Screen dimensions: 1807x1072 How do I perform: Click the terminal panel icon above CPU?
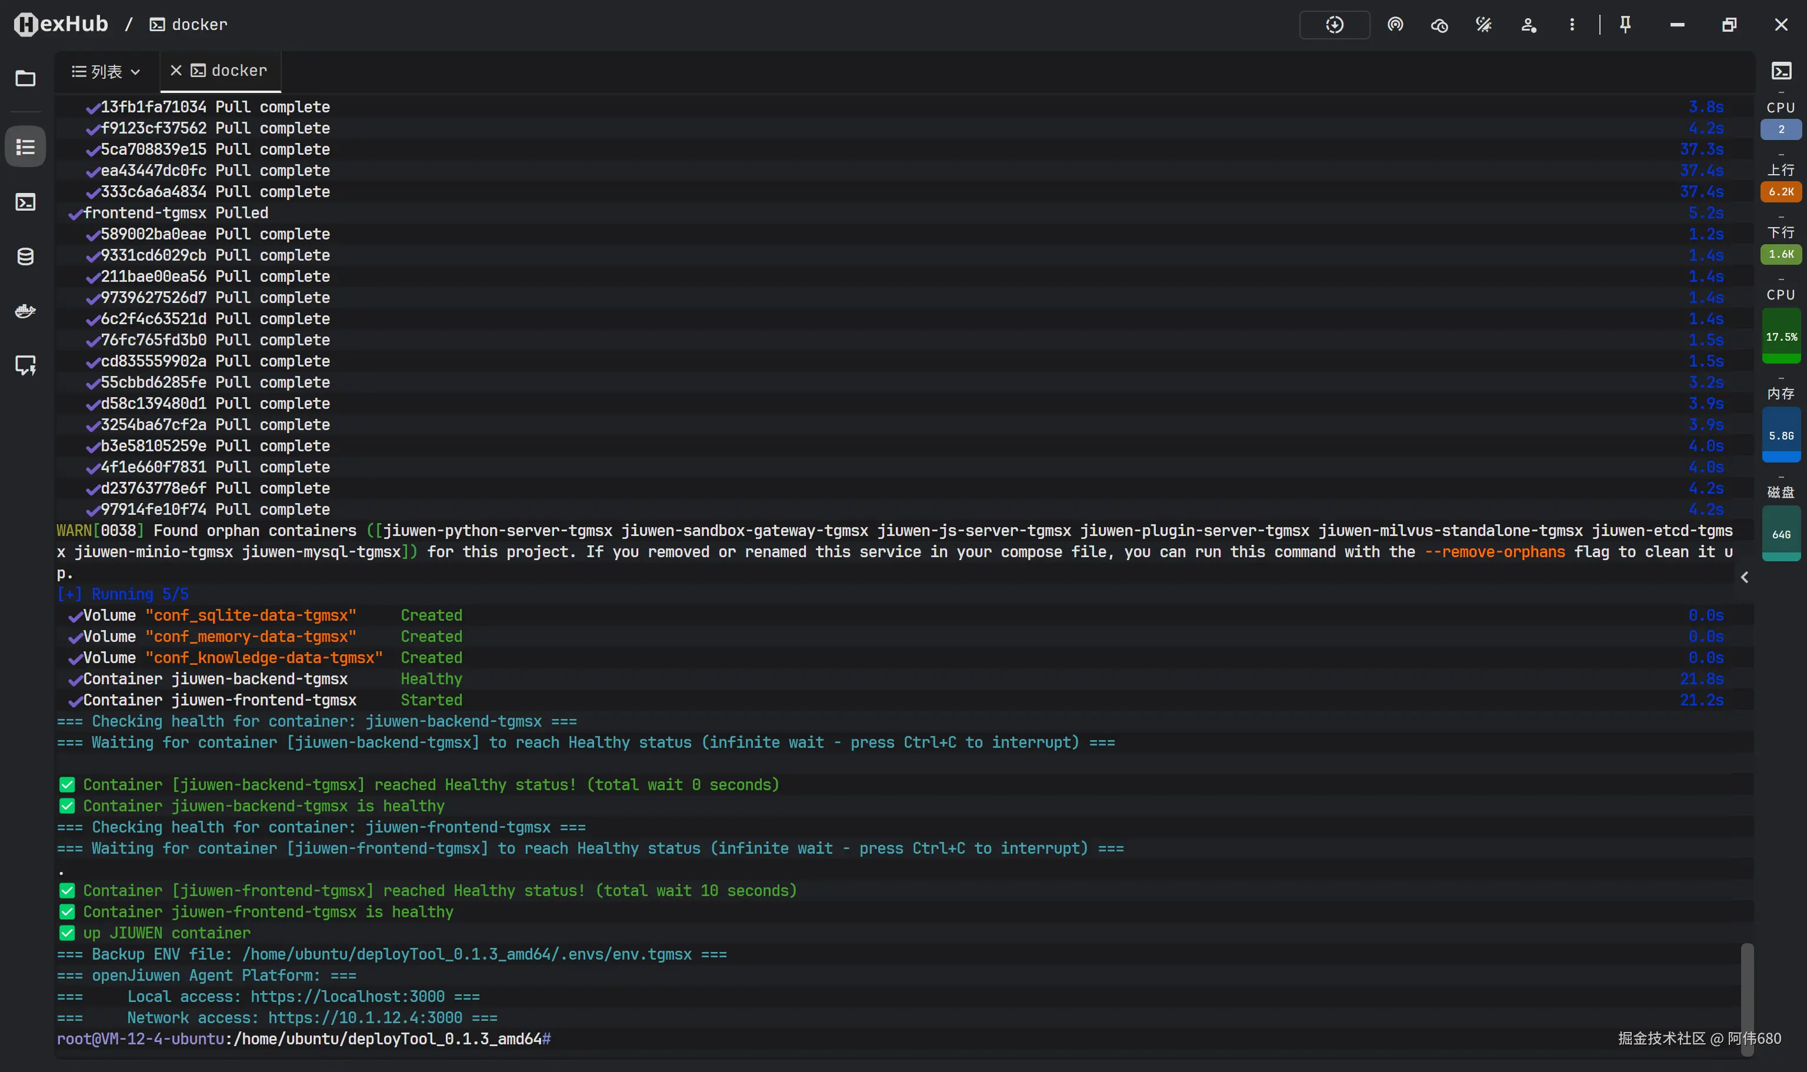click(1781, 71)
